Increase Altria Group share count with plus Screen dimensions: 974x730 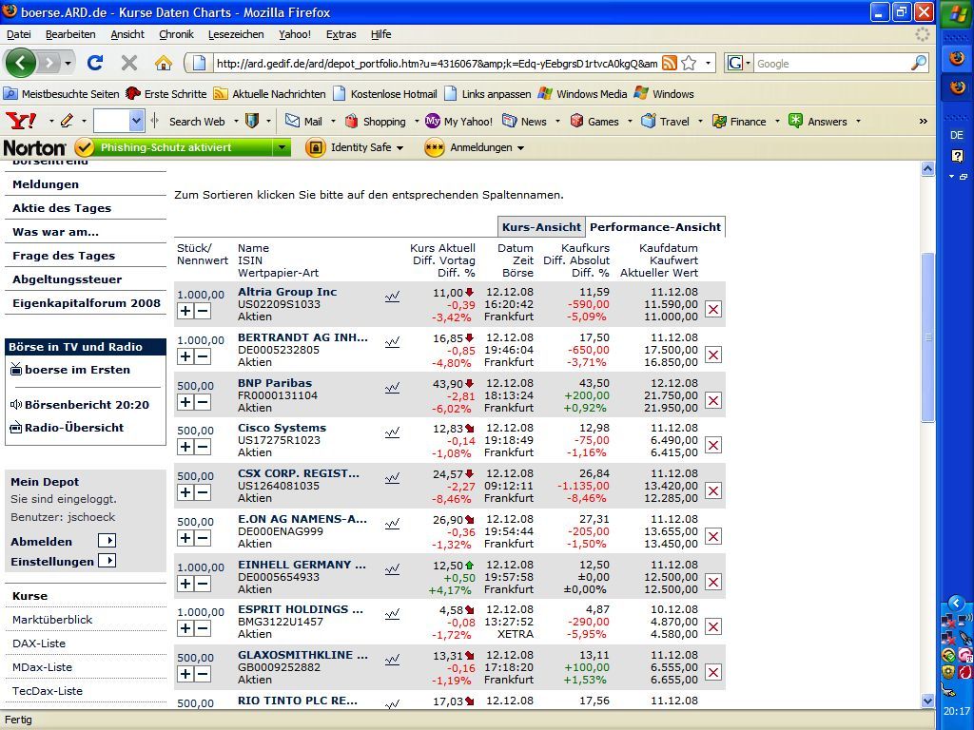(185, 311)
